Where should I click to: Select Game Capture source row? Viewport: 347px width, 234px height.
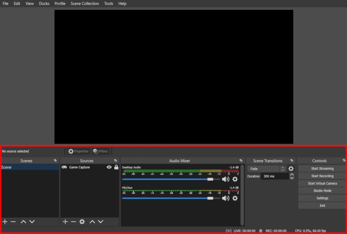90,167
